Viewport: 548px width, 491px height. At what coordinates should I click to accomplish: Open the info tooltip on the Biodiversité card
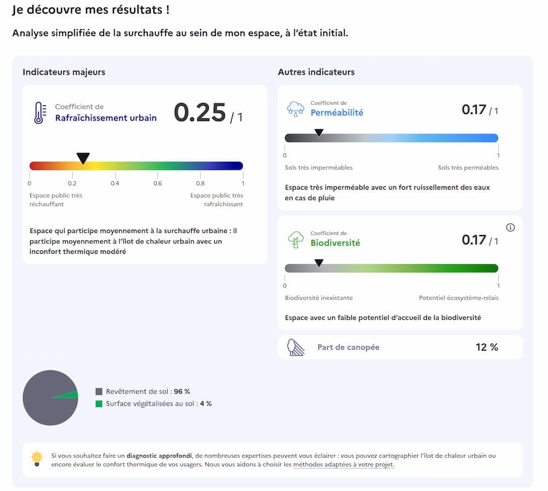(511, 227)
